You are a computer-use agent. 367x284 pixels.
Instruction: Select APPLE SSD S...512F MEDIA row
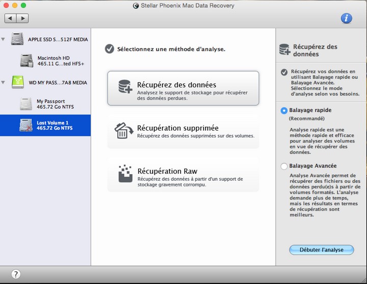coord(45,39)
